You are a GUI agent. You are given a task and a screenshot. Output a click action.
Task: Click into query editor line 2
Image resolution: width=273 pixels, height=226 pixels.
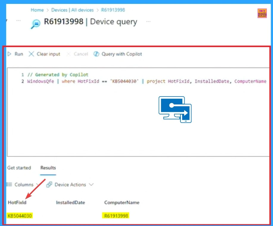click(146, 81)
